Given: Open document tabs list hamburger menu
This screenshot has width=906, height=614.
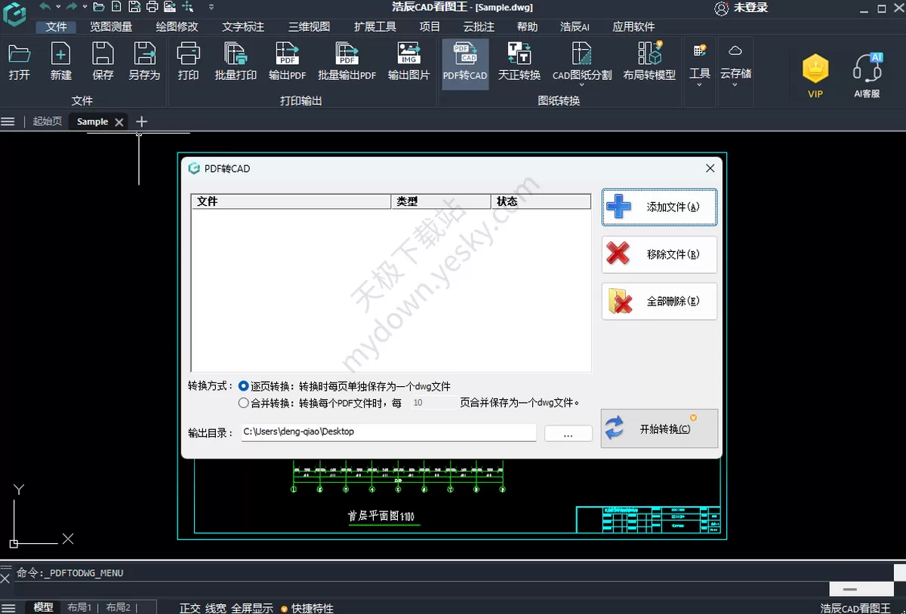Looking at the screenshot, I should coord(8,121).
